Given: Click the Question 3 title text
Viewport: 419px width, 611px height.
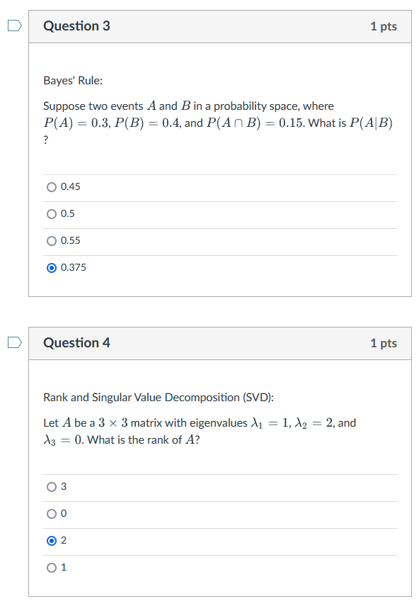Looking at the screenshot, I should [x=76, y=26].
